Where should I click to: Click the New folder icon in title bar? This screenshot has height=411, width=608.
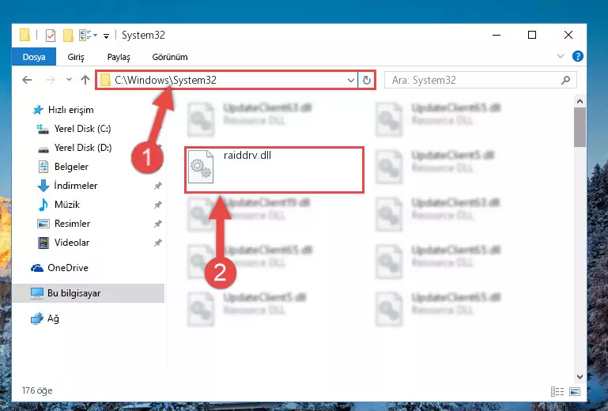(x=68, y=36)
